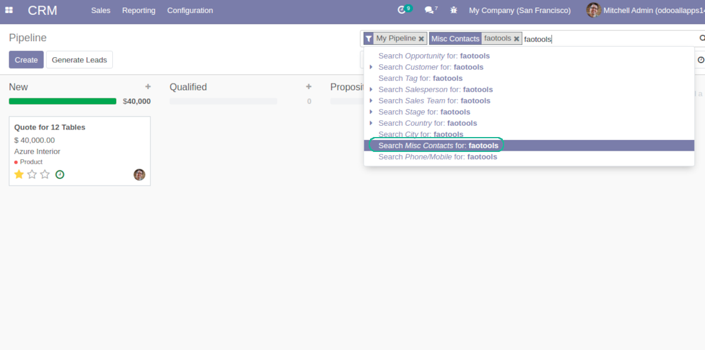This screenshot has width=705, height=350.
Task: Click the debug bug icon
Action: (x=454, y=11)
